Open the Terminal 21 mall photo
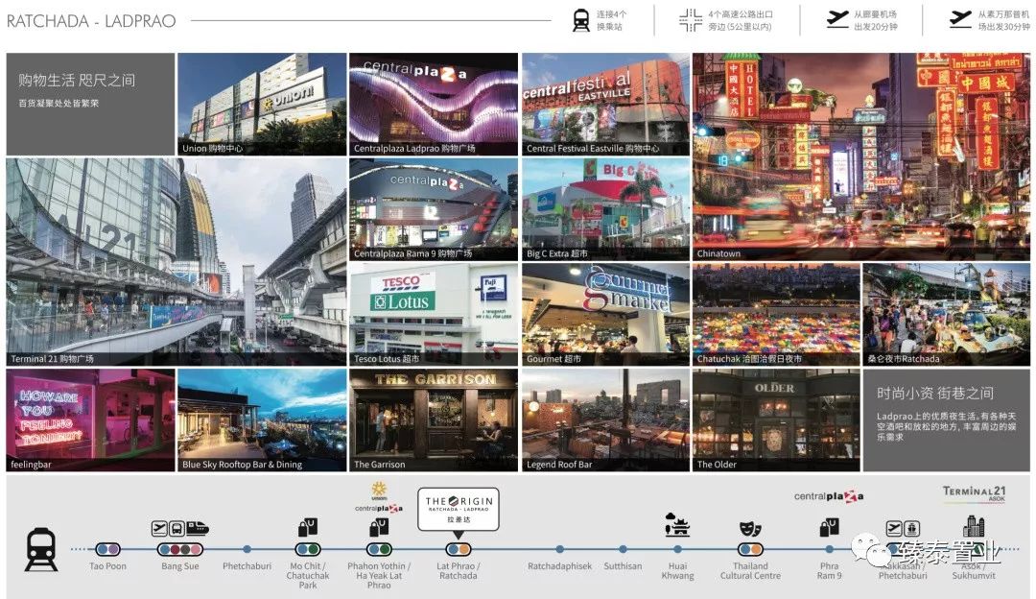The height and width of the screenshot is (599, 1036). 177,262
